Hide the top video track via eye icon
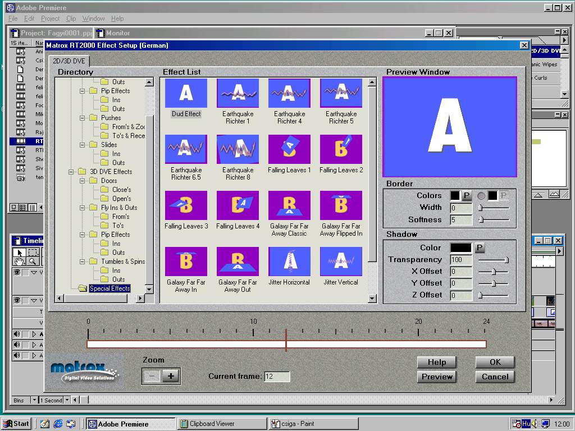 click(x=17, y=272)
